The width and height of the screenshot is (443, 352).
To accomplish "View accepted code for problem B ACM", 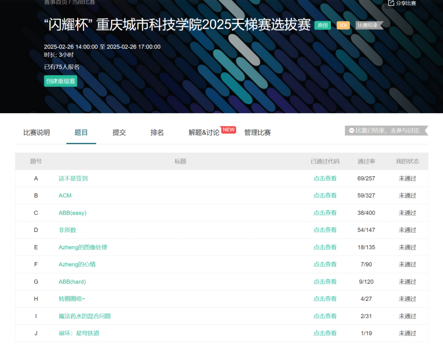I will pos(325,195).
